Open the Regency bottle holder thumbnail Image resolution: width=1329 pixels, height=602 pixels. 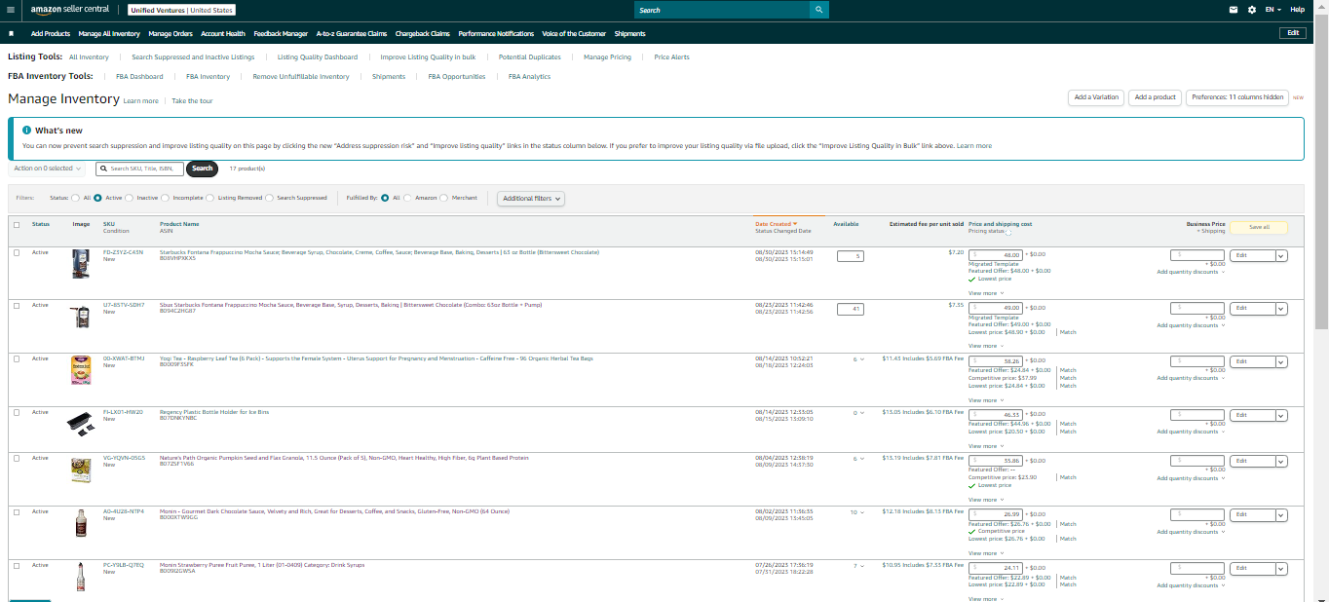pos(80,423)
